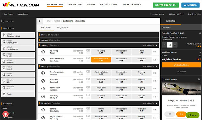Viewport: 202px width, 120px height.
Task: Expand Samstag 15 Dezember section
Action: [98, 40]
